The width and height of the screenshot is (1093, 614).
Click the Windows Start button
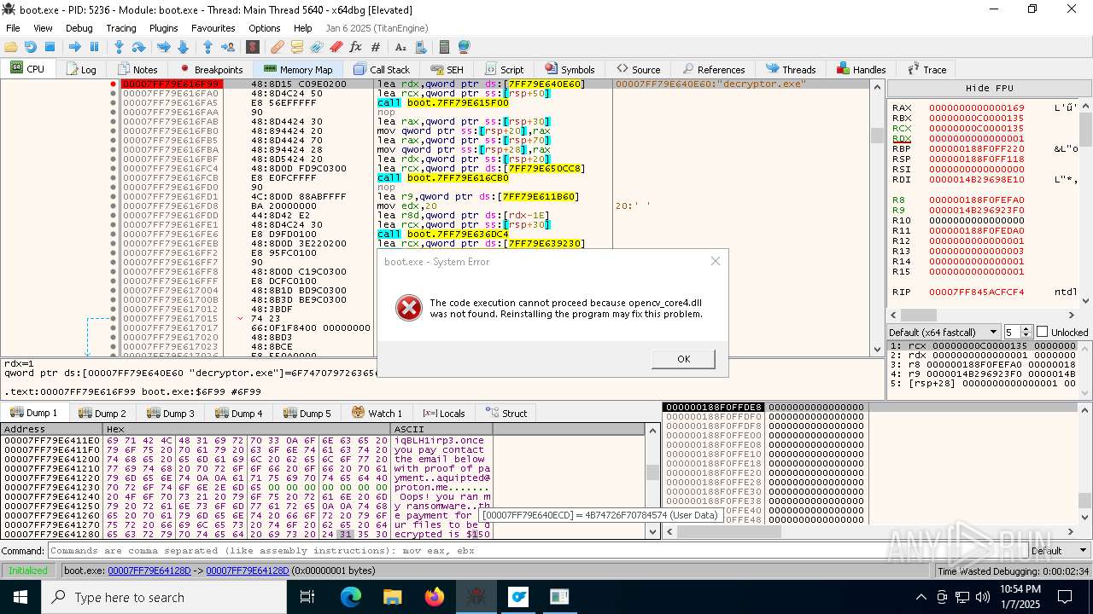[x=20, y=597]
